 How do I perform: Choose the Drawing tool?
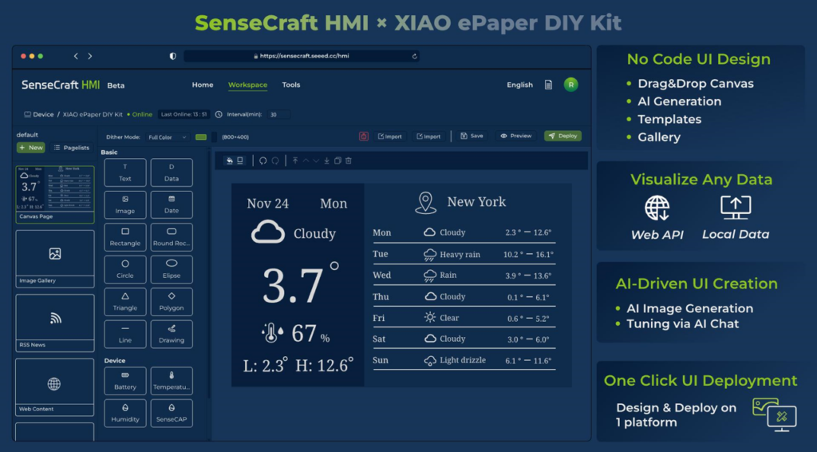pos(172,334)
